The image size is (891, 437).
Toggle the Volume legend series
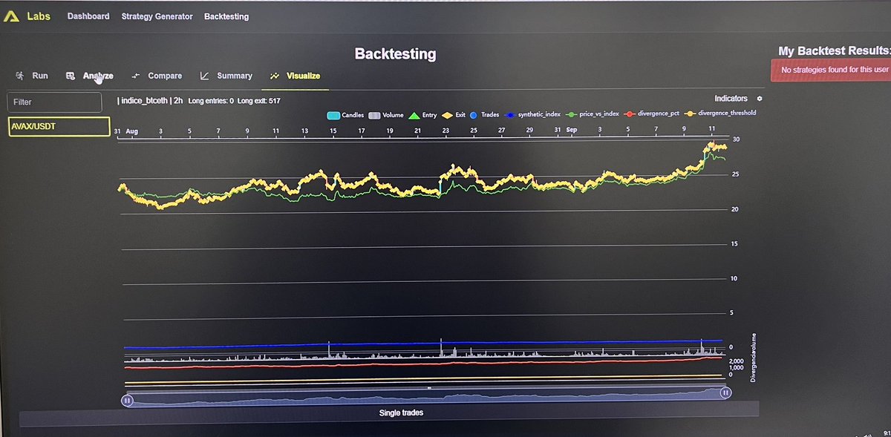pyautogui.click(x=386, y=115)
